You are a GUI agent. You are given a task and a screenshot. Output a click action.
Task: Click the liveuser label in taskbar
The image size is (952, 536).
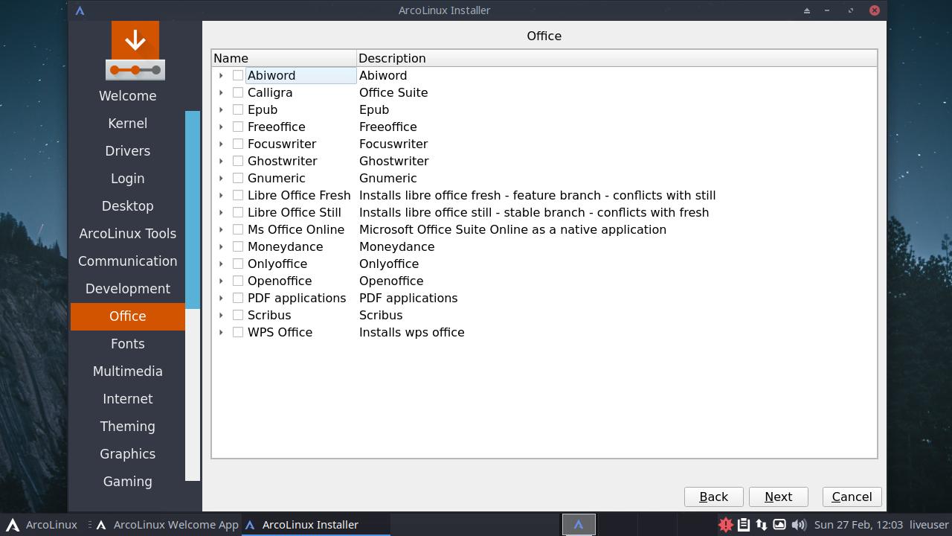tap(929, 525)
